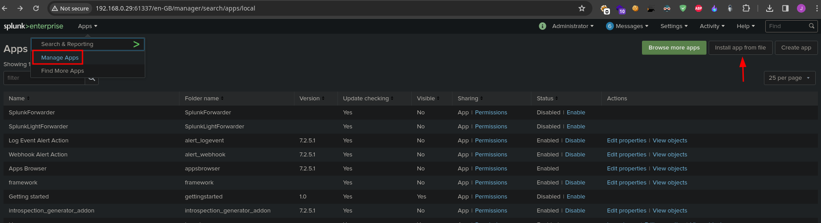Click the gettingstarted folder name cell
This screenshot has width=821, height=223.
204,197
